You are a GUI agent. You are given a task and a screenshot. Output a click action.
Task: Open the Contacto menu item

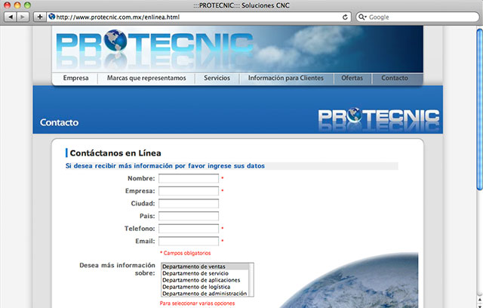click(x=395, y=79)
